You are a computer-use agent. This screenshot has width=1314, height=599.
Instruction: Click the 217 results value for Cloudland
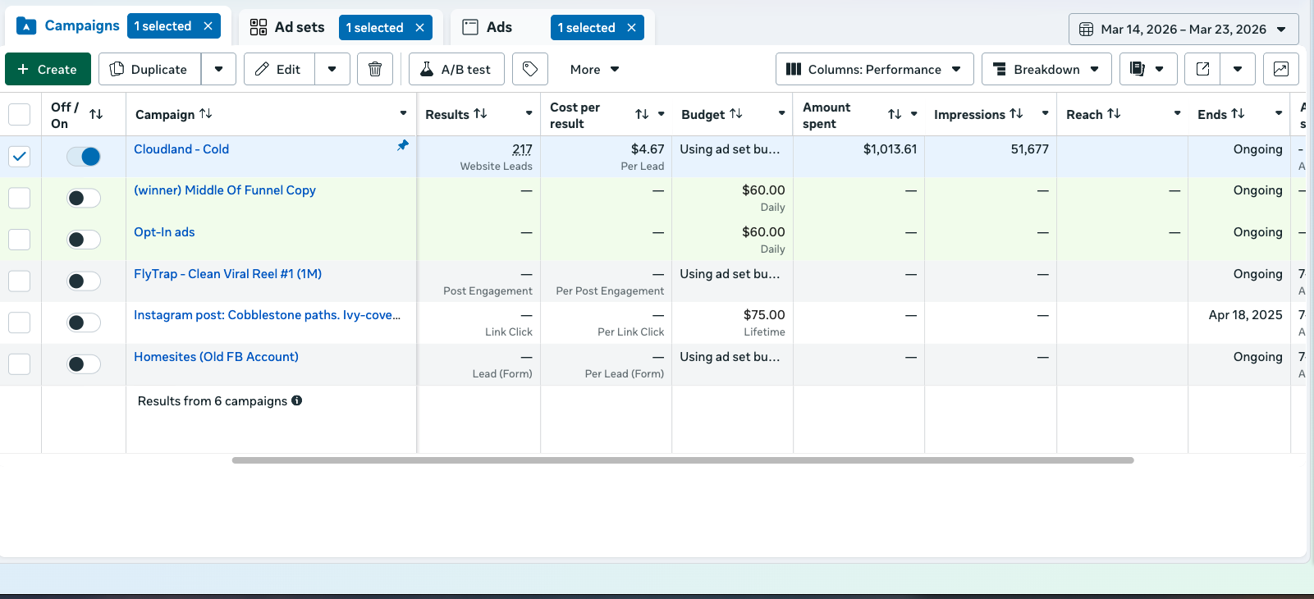pyautogui.click(x=522, y=149)
